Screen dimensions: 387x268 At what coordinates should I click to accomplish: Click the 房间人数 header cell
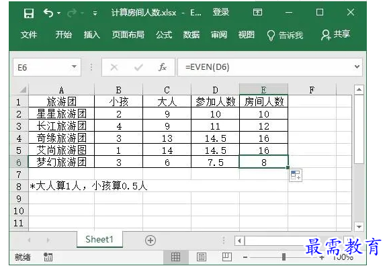(x=263, y=101)
